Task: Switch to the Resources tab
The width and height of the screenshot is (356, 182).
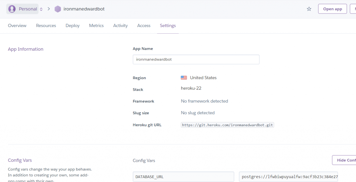Action: pyautogui.click(x=46, y=26)
